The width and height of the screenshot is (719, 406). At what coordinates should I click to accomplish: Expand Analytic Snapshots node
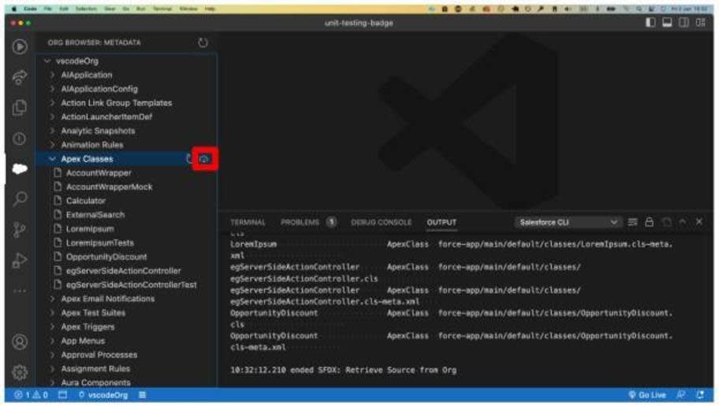52,131
